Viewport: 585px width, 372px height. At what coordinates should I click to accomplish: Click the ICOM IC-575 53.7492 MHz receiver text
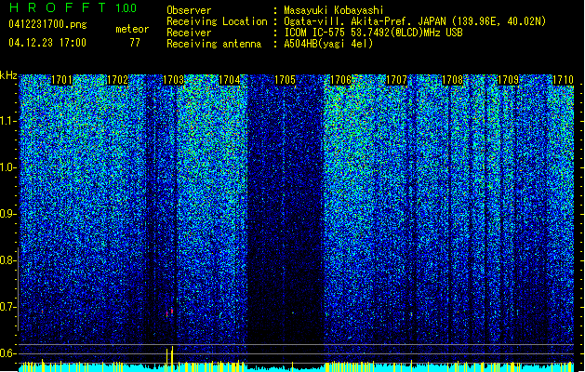pyautogui.click(x=373, y=33)
